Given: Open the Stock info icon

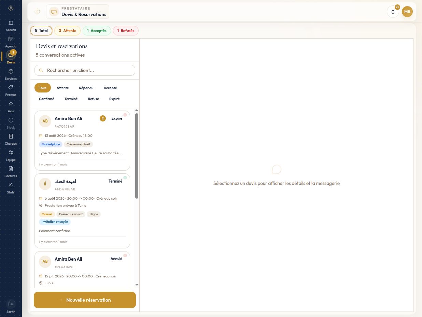Looking at the screenshot, I should coord(11,120).
